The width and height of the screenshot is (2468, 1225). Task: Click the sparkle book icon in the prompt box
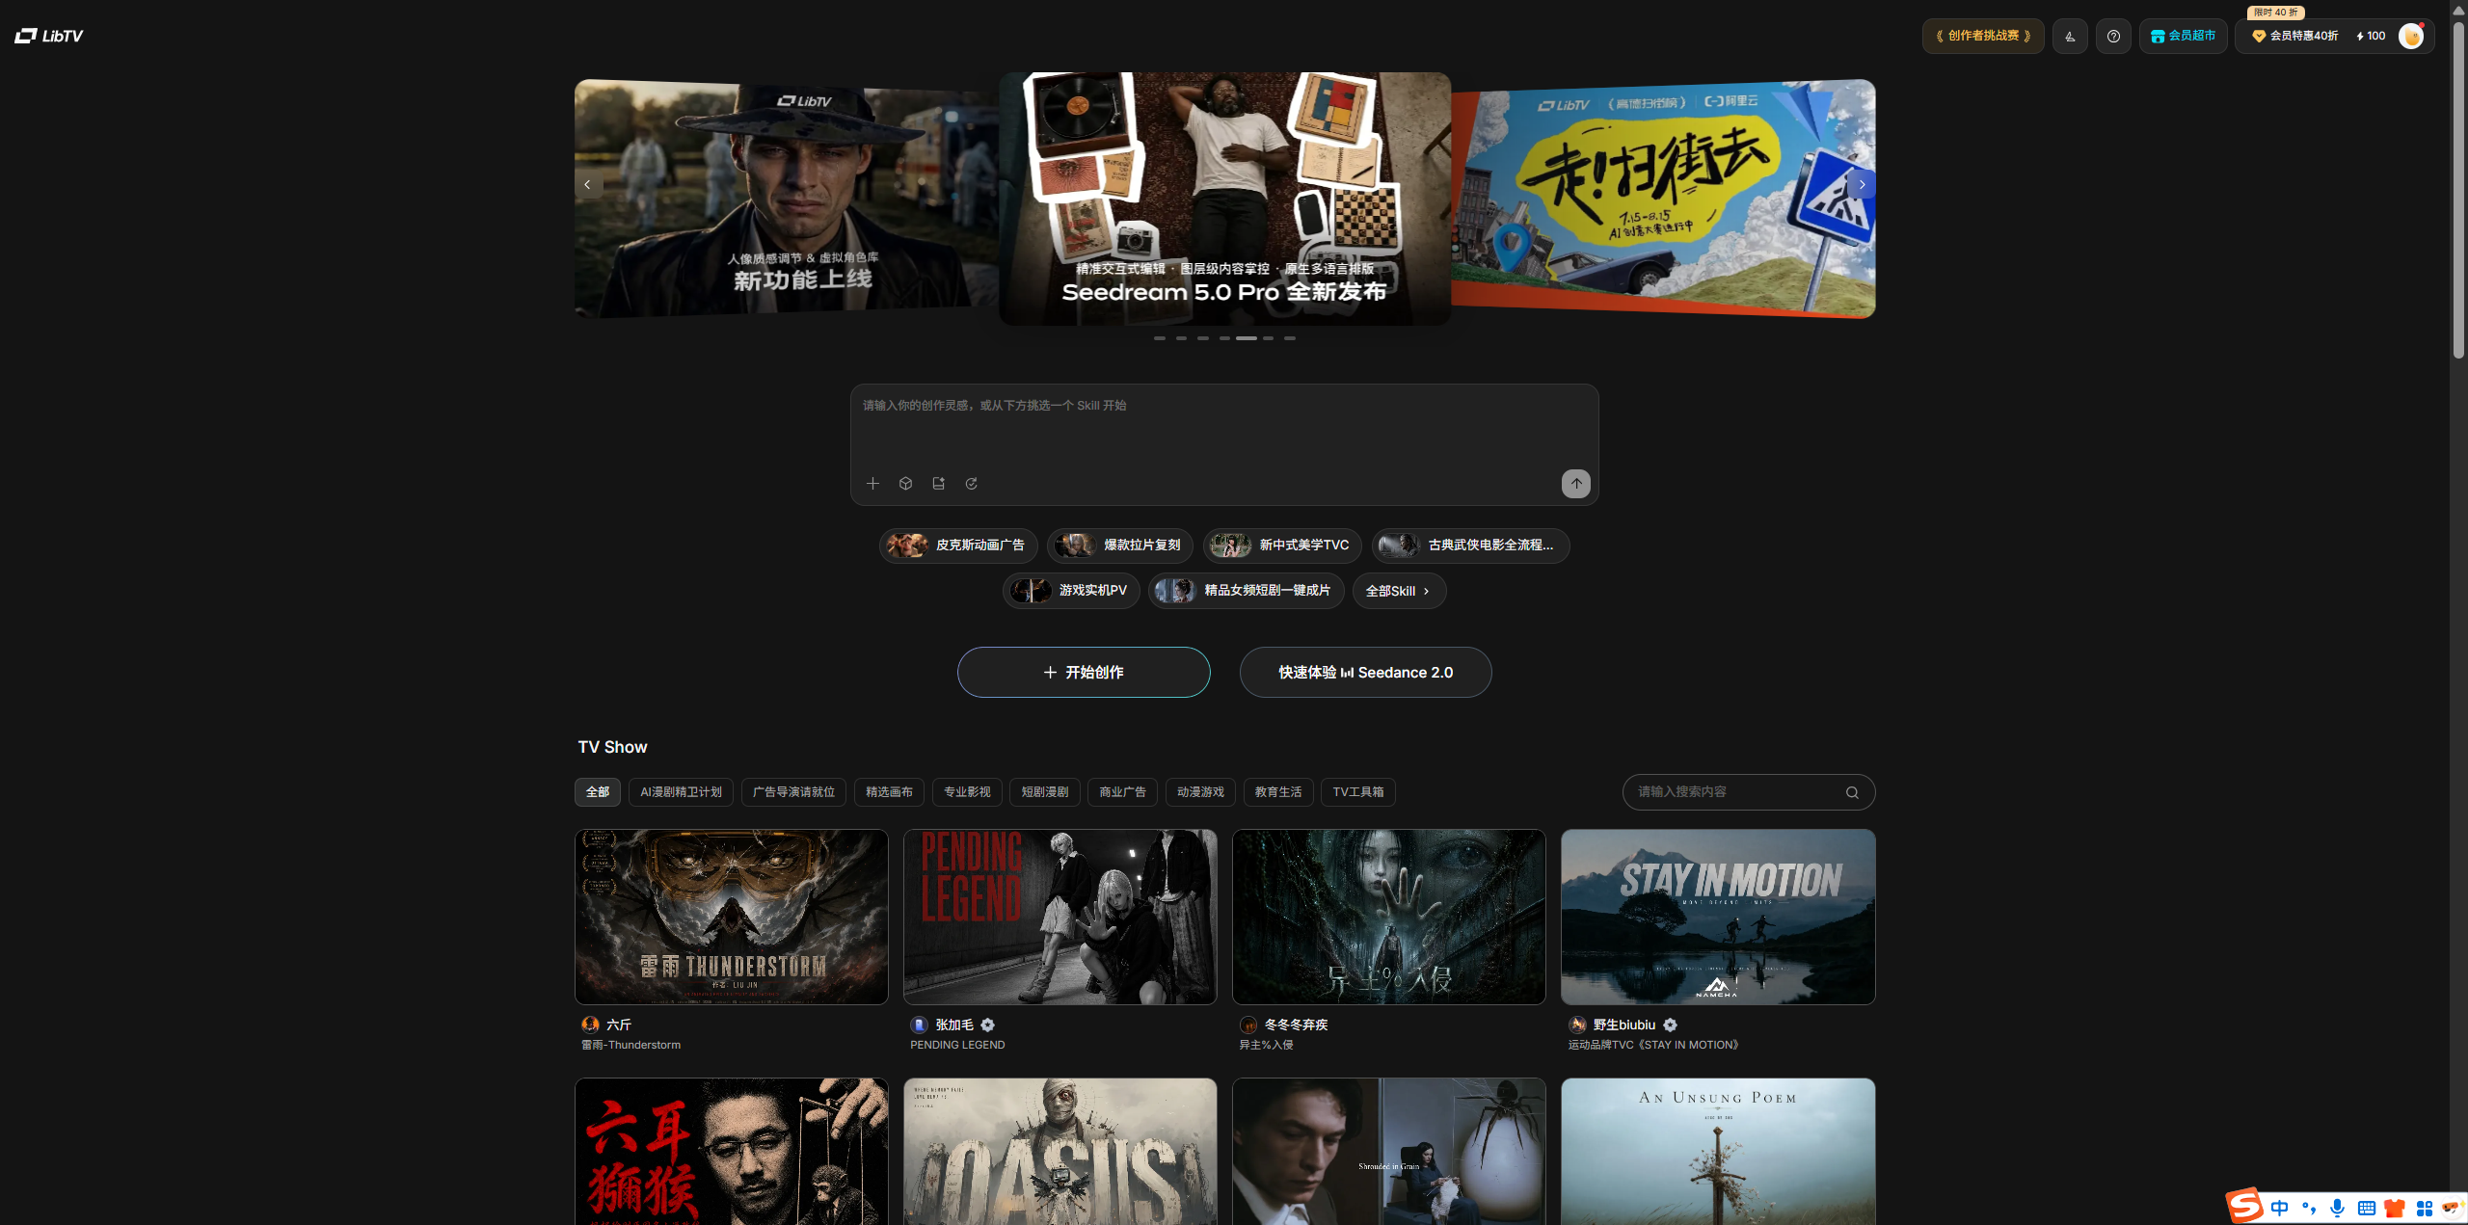(x=938, y=483)
